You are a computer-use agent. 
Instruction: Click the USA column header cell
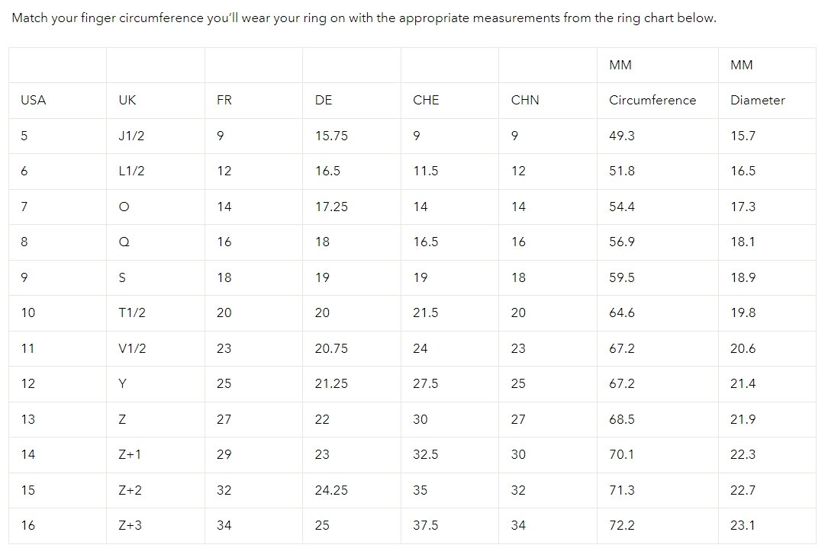coord(34,100)
